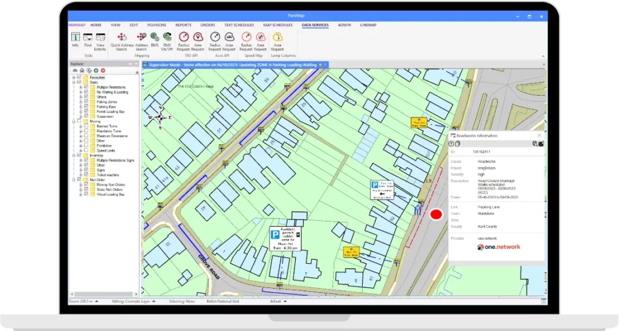Open the Find tool
The width and height of the screenshot is (619, 331).
[x=88, y=39]
